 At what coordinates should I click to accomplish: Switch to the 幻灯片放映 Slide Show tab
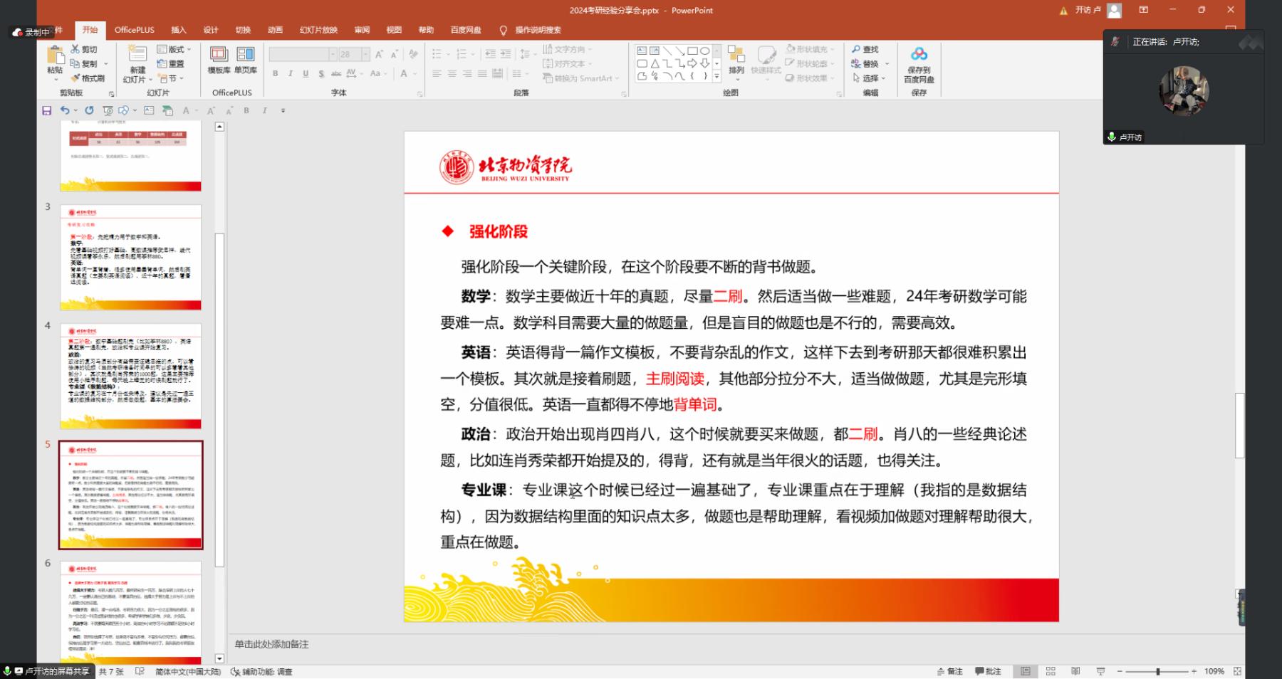(x=318, y=30)
